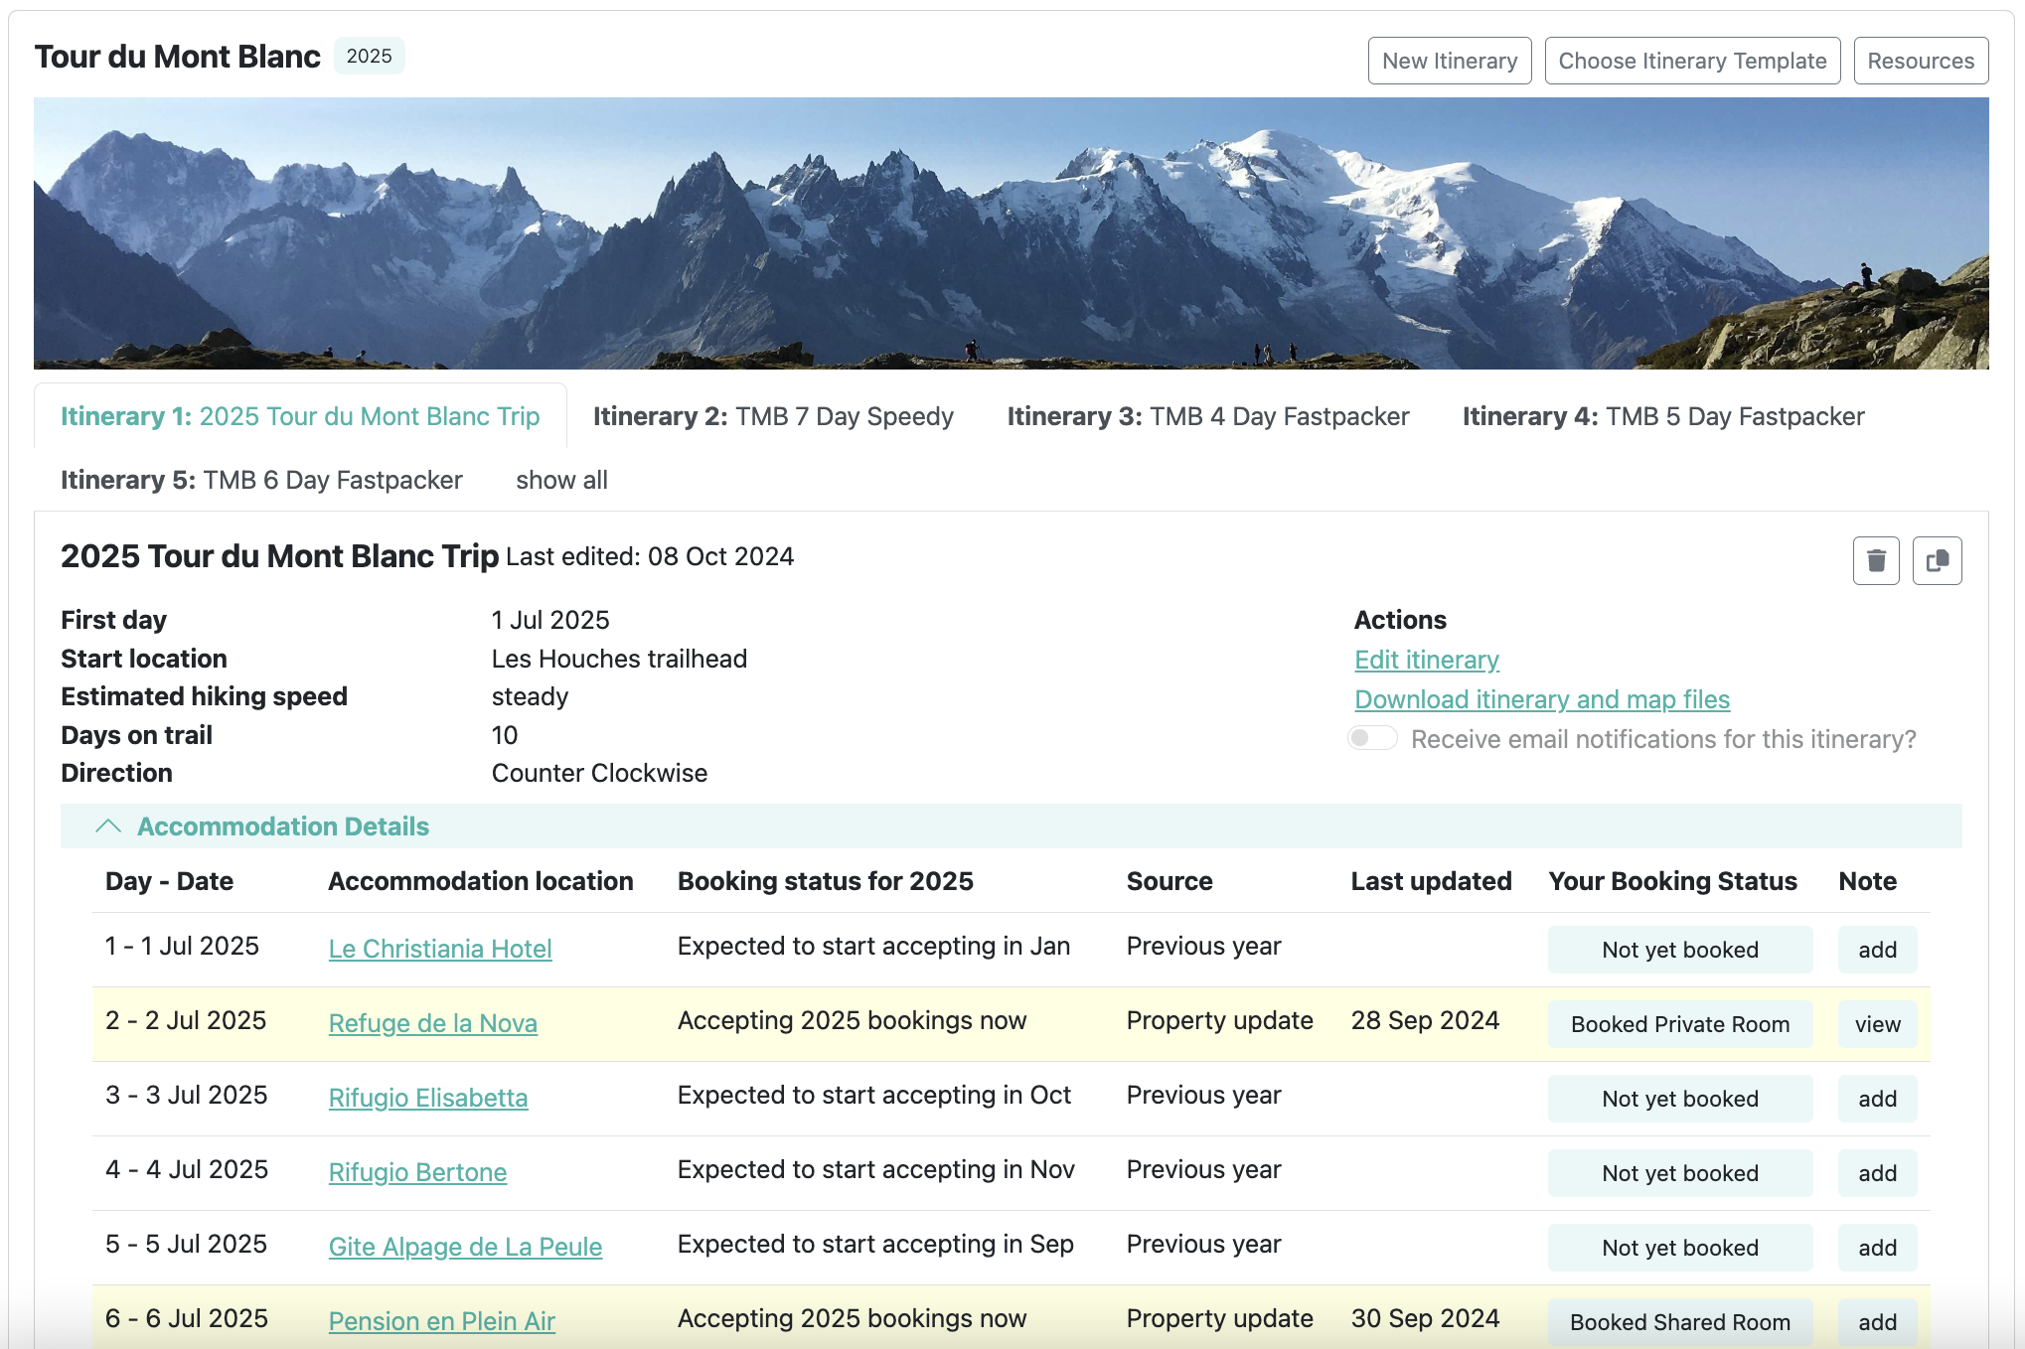Viewport: 2025px width, 1349px height.
Task: Click the duplicate itinerary copy icon
Action: 1937,561
